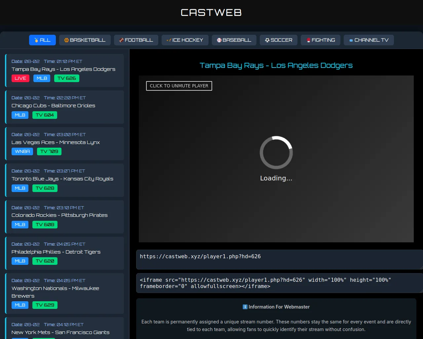Select the Basketball category icon
The height and width of the screenshot is (339, 423).
pyautogui.click(x=66, y=40)
